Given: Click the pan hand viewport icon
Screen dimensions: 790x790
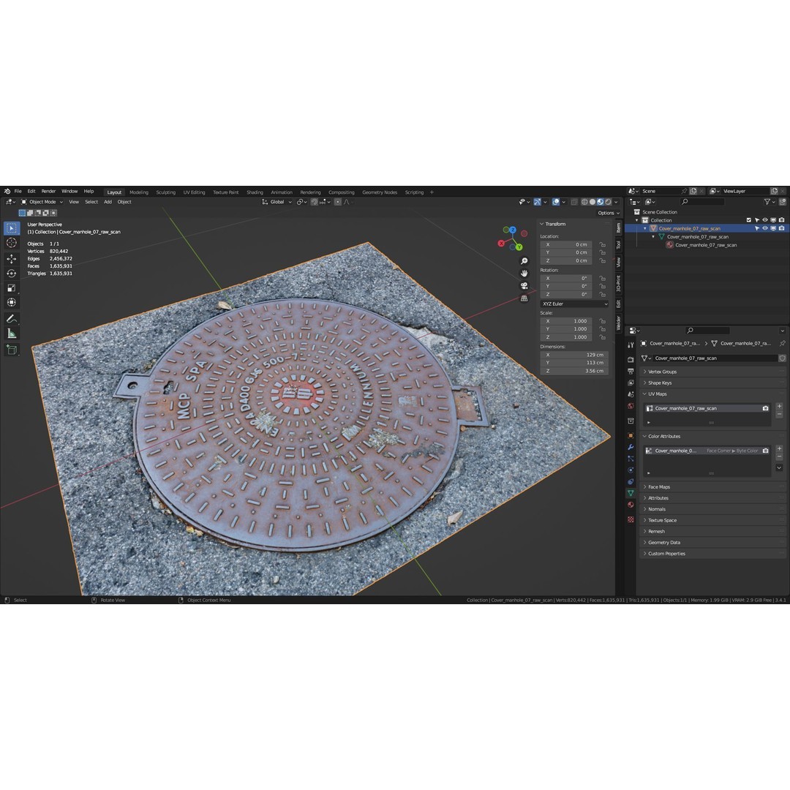Looking at the screenshot, I should (x=524, y=274).
